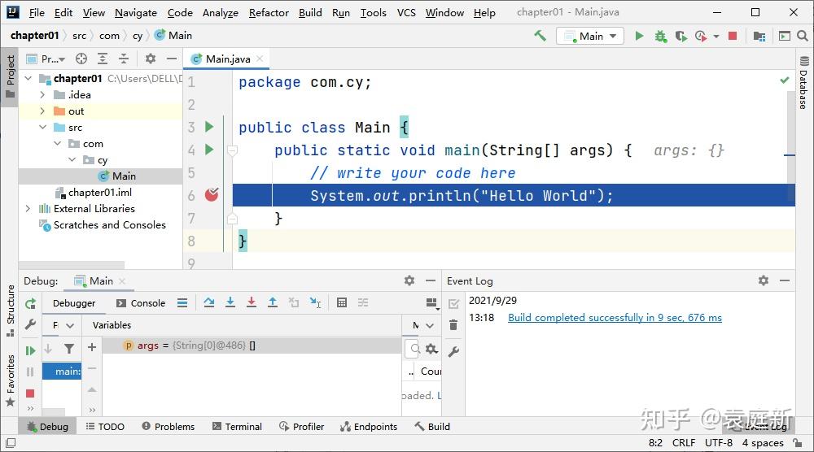Rerun Main in the debug panel

point(30,304)
